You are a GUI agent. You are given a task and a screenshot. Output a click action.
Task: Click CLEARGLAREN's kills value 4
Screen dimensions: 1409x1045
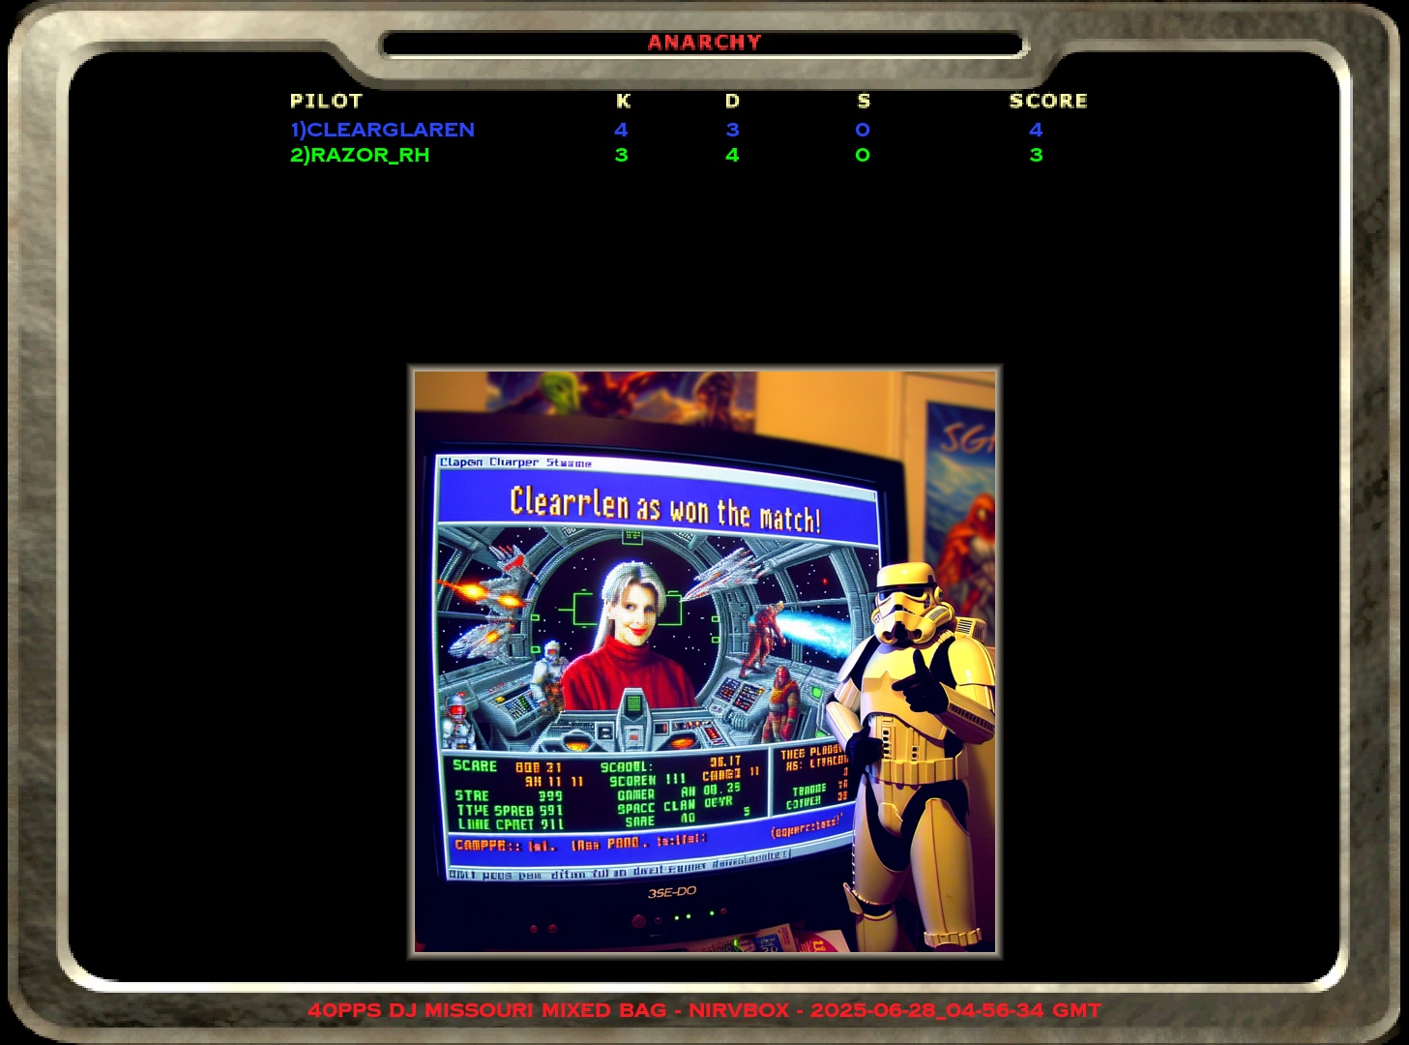pyautogui.click(x=621, y=130)
